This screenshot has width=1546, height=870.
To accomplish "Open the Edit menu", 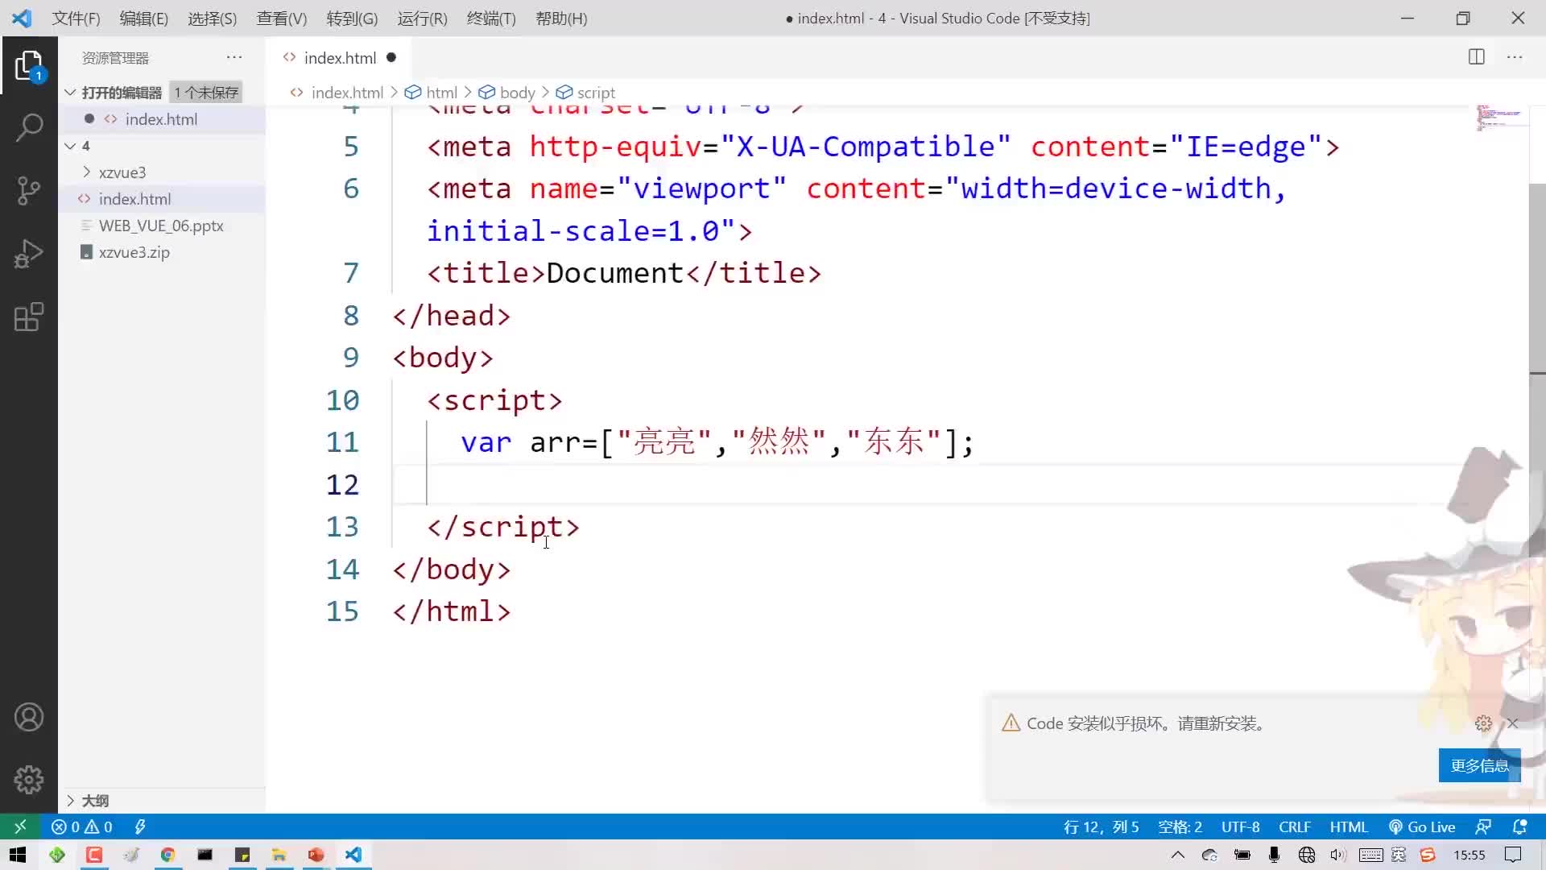I will [x=143, y=18].
